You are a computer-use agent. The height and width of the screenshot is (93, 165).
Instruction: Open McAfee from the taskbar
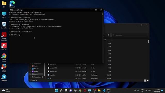pyautogui.click(x=85, y=90)
